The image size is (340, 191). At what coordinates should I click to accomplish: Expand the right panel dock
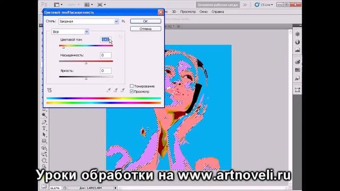(300, 25)
